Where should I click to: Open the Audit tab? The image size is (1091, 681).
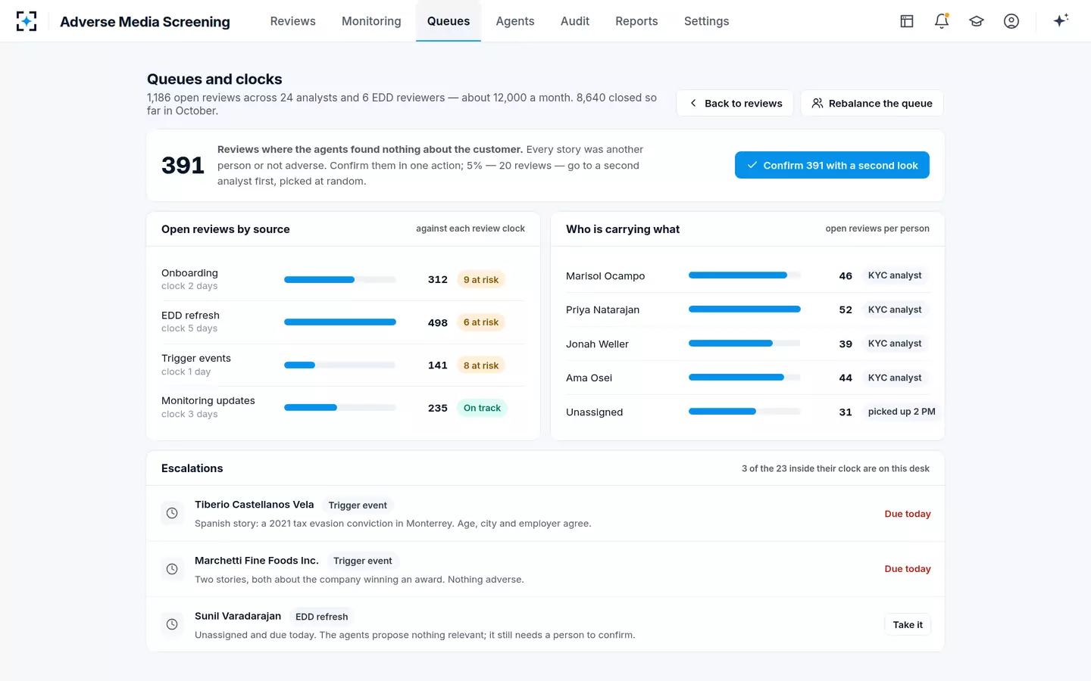tap(575, 21)
